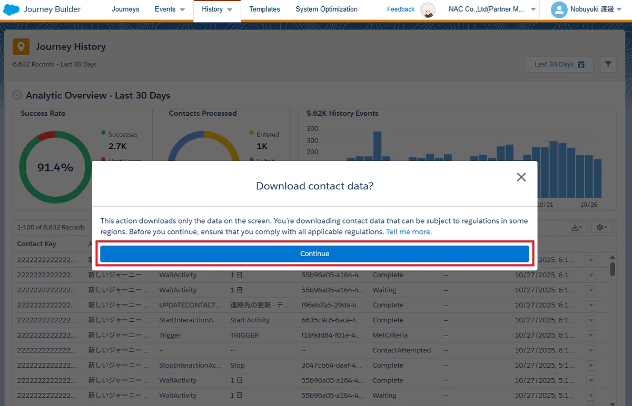
Task: Close the Download contact data dialog
Action: [x=521, y=177]
